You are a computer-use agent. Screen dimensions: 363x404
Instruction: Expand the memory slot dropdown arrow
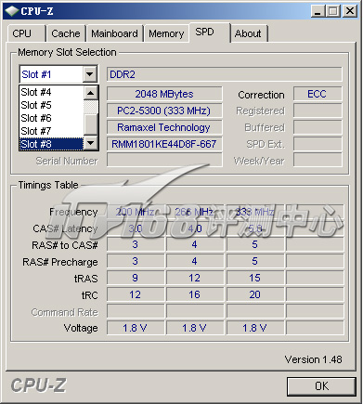tap(90, 74)
